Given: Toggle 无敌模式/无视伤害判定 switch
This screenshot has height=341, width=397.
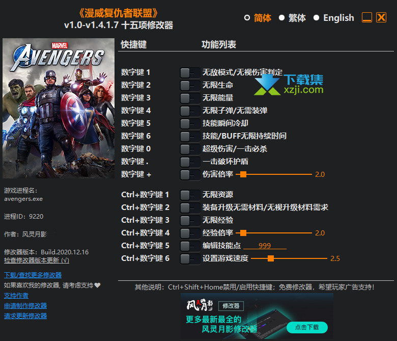Looking at the screenshot, I should pos(190,73).
